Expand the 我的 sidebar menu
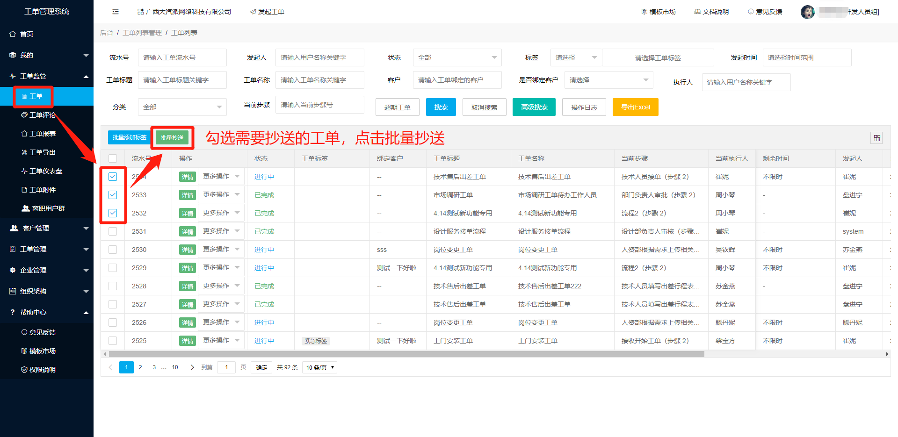898x437 pixels. [x=47, y=55]
